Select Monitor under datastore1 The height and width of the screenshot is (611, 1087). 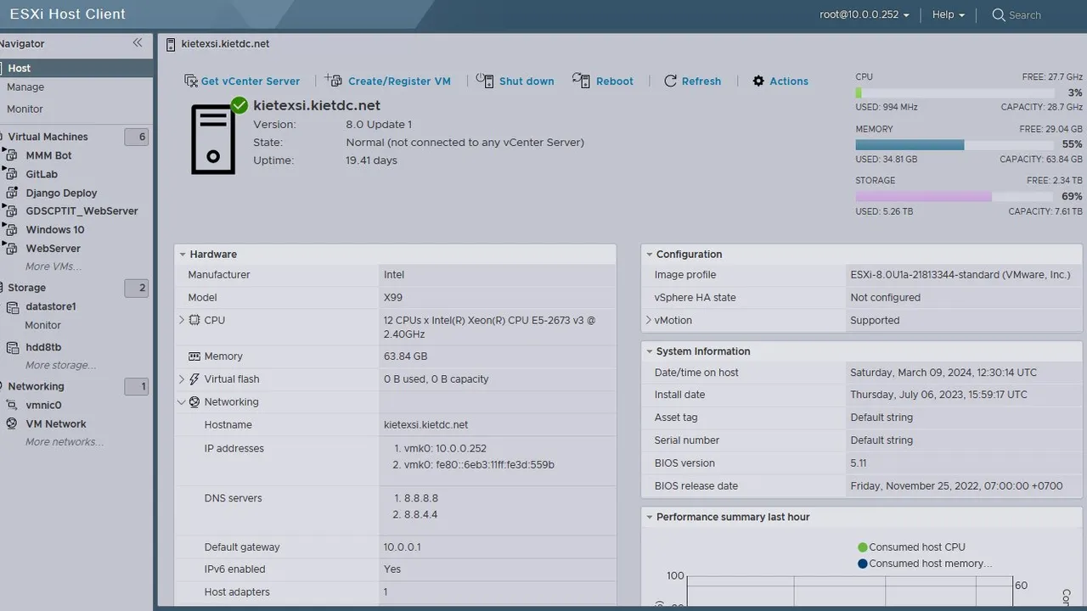42,326
